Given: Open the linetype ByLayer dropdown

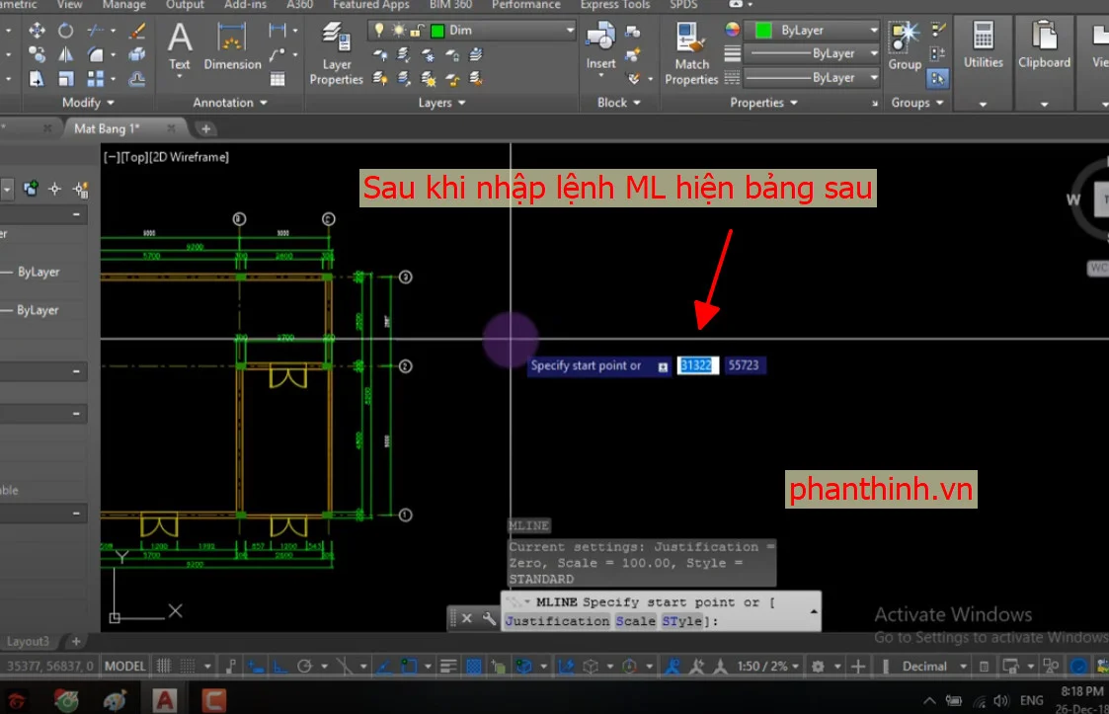Looking at the screenshot, I should point(813,78).
